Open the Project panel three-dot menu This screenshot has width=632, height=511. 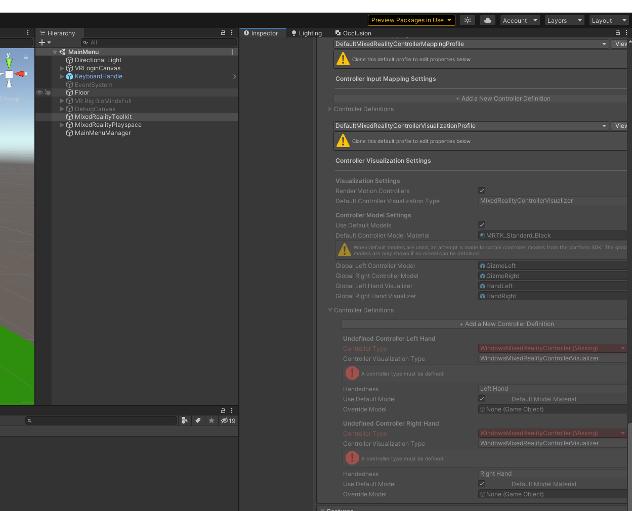coord(232,410)
